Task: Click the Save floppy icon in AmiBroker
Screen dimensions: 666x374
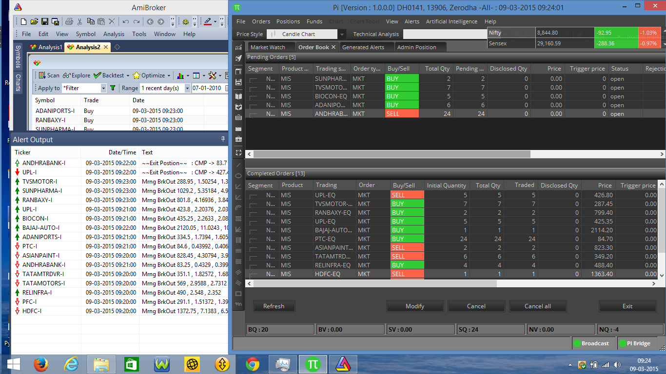Action: point(45,21)
